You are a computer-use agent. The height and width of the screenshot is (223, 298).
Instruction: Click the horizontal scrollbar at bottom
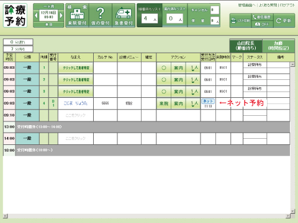(147, 216)
